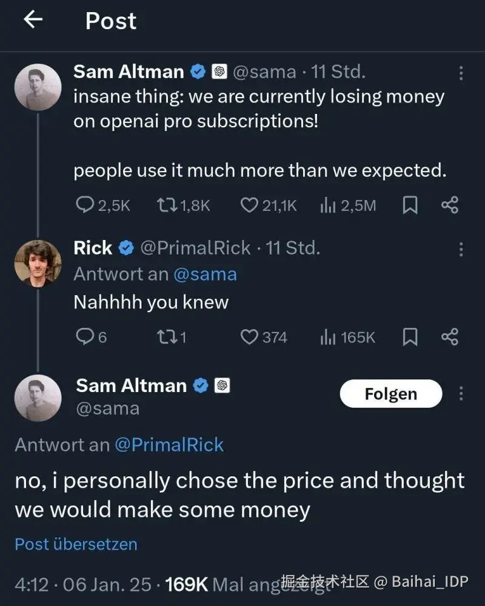Open more options beside the Folgen button
Viewport: 485px width, 606px height.
click(x=461, y=394)
